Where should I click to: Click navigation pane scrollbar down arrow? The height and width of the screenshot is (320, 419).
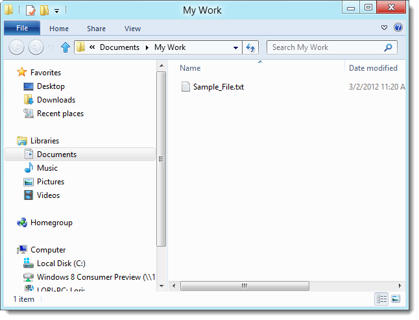[x=162, y=286]
